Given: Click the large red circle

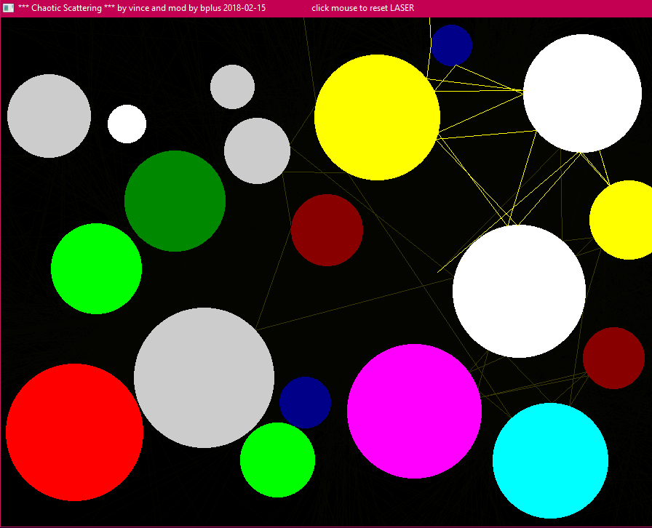Looking at the screenshot, I should (74, 432).
